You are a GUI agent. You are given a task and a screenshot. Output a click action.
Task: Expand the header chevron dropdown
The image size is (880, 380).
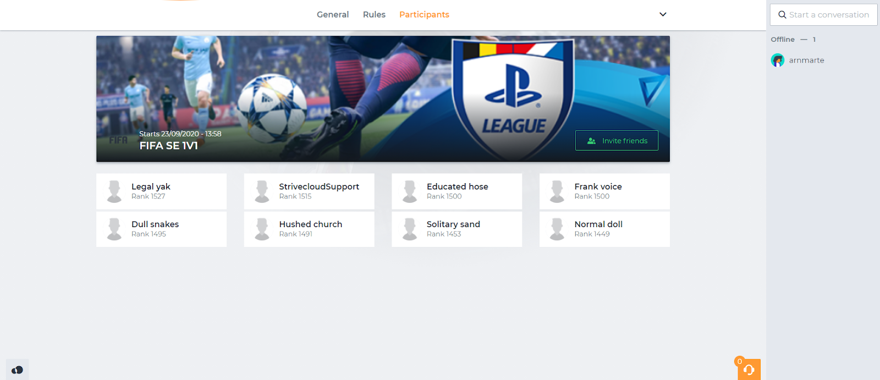pos(663,14)
